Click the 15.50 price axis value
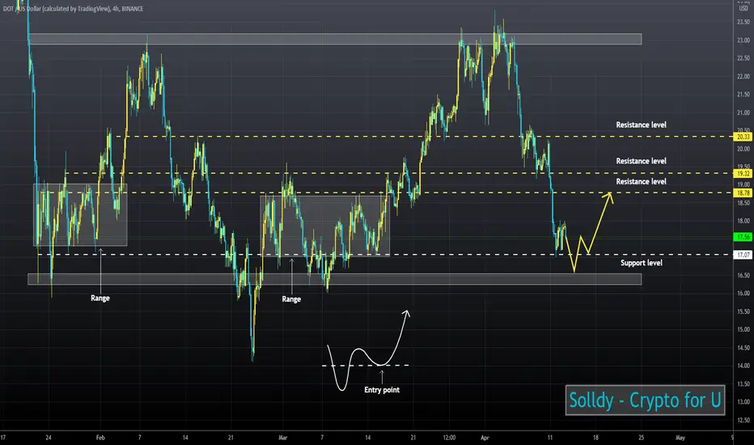The width and height of the screenshot is (754, 445). point(743,311)
